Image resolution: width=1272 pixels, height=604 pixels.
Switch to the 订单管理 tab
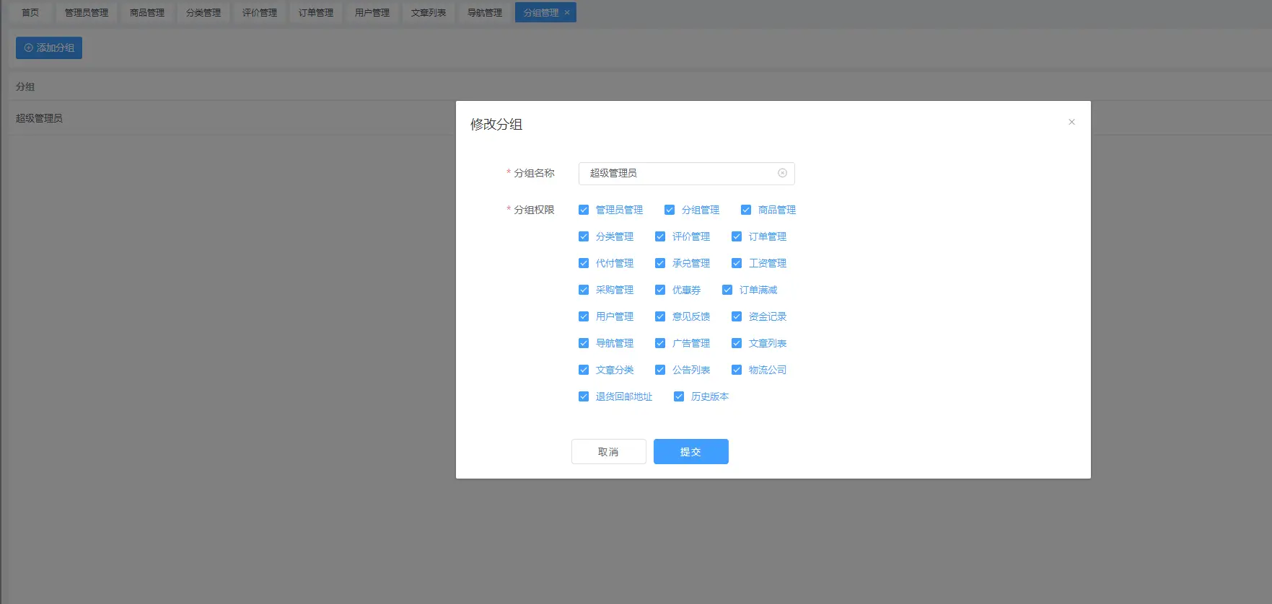[316, 12]
